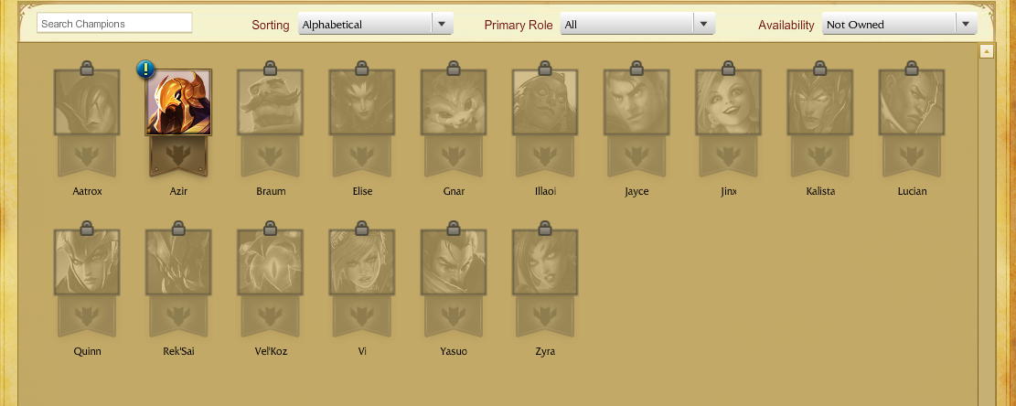Click the padlock icon above Jinx
The width and height of the screenshot is (1016, 406).
[728, 67]
